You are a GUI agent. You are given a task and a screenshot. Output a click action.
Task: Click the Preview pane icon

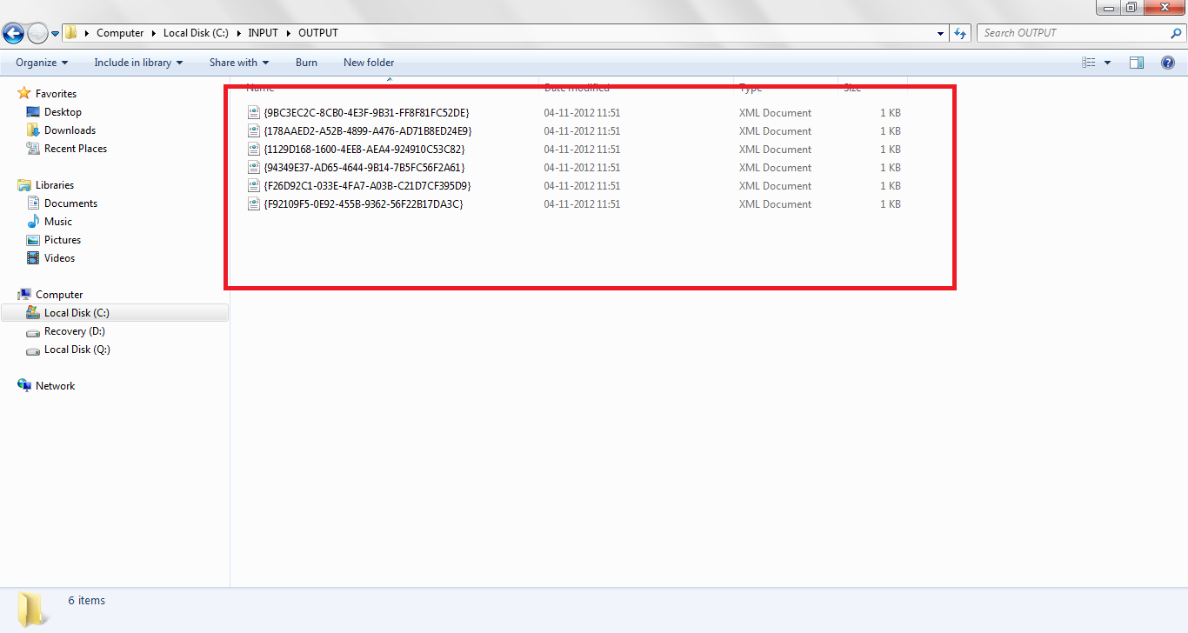pyautogui.click(x=1137, y=62)
